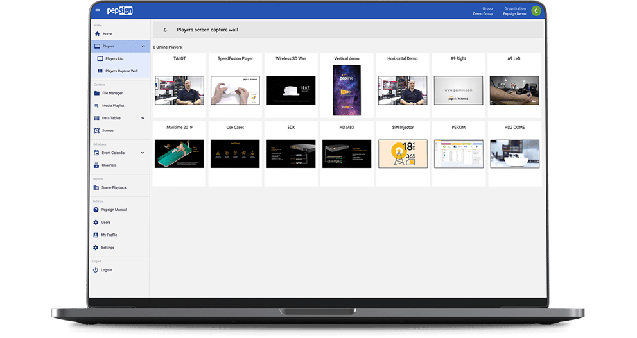Click the Logout power icon

(96, 270)
